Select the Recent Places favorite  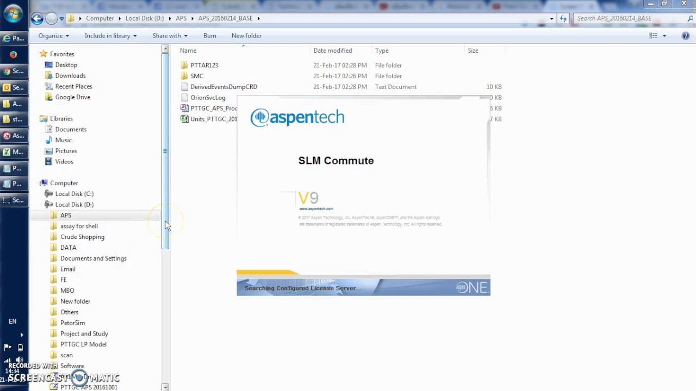[x=73, y=86]
